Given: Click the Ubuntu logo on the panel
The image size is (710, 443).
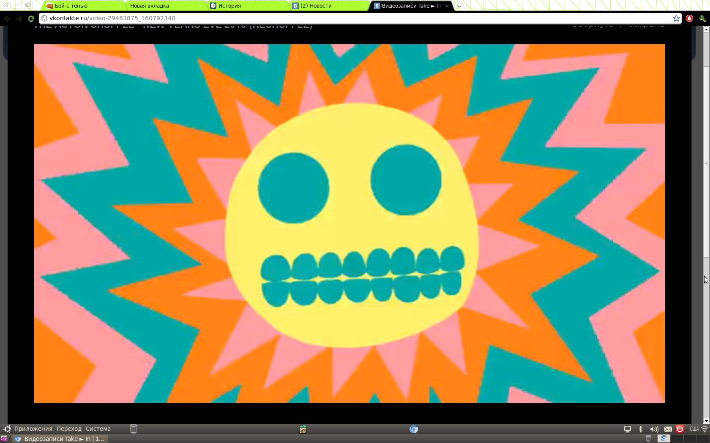Looking at the screenshot, I should tap(7, 429).
